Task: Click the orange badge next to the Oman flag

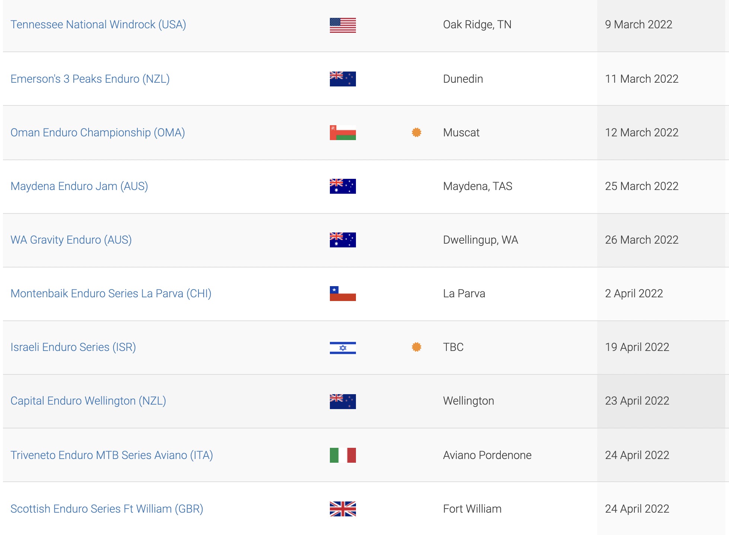Action: (x=416, y=132)
